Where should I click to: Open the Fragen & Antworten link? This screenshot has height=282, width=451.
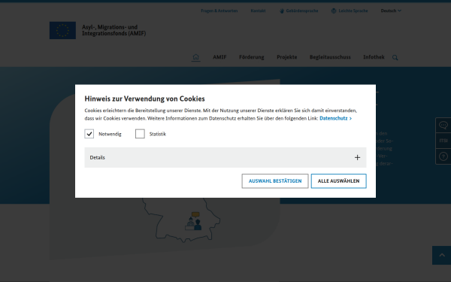coord(219,11)
